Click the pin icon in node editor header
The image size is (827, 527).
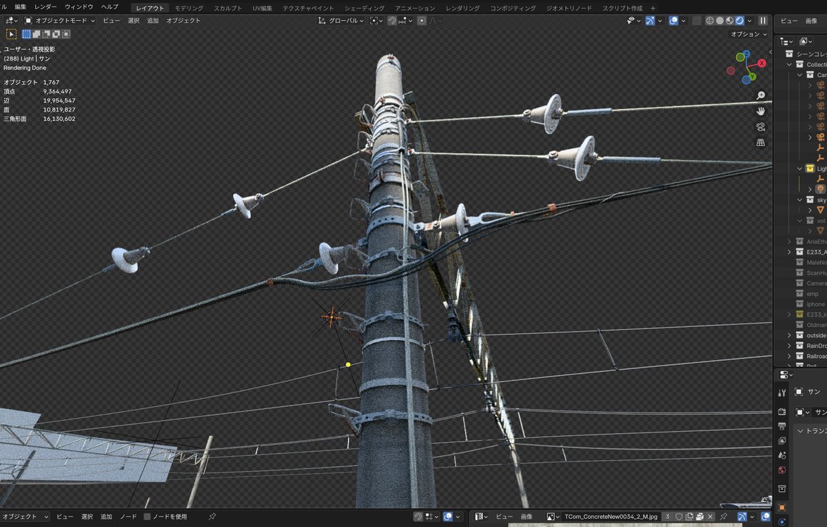point(212,517)
